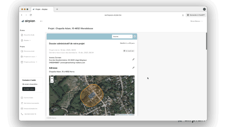Go forward with the browser forward arrow
Screen dimensions: 226x127
tap(26, 15)
